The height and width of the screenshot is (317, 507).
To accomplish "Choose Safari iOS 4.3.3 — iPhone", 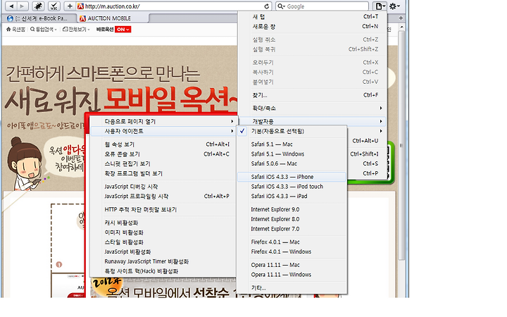I will pyautogui.click(x=292, y=177).
